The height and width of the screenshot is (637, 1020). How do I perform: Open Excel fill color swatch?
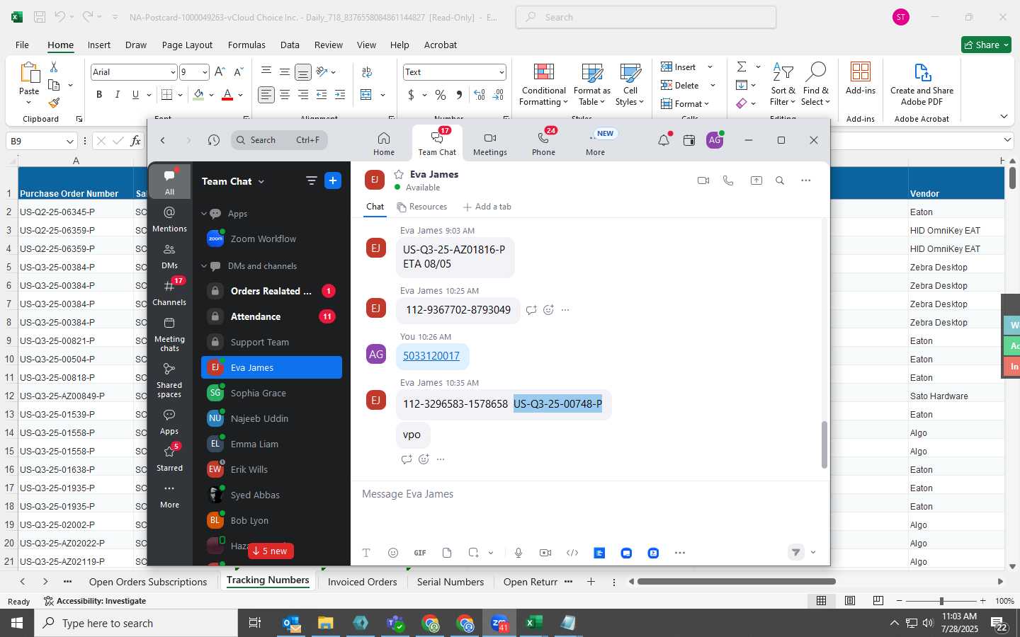[x=198, y=94]
